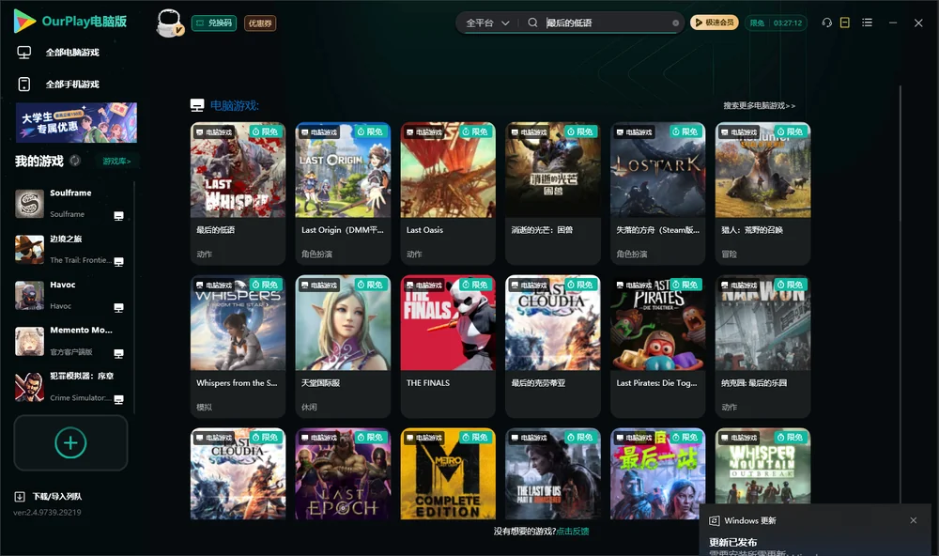Select 边境之旅 in my games list
The height and width of the screenshot is (556, 939).
[x=70, y=249]
